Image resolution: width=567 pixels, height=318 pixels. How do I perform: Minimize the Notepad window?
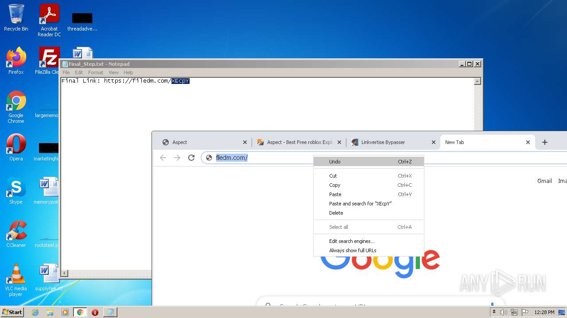(462, 64)
